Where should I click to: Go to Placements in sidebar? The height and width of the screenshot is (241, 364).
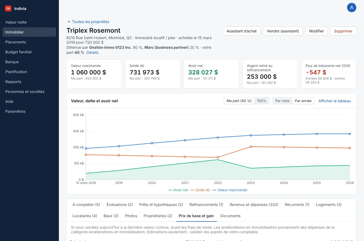[x=29, y=42]
